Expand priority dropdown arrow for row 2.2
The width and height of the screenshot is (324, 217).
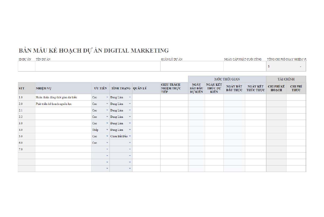click(107, 117)
